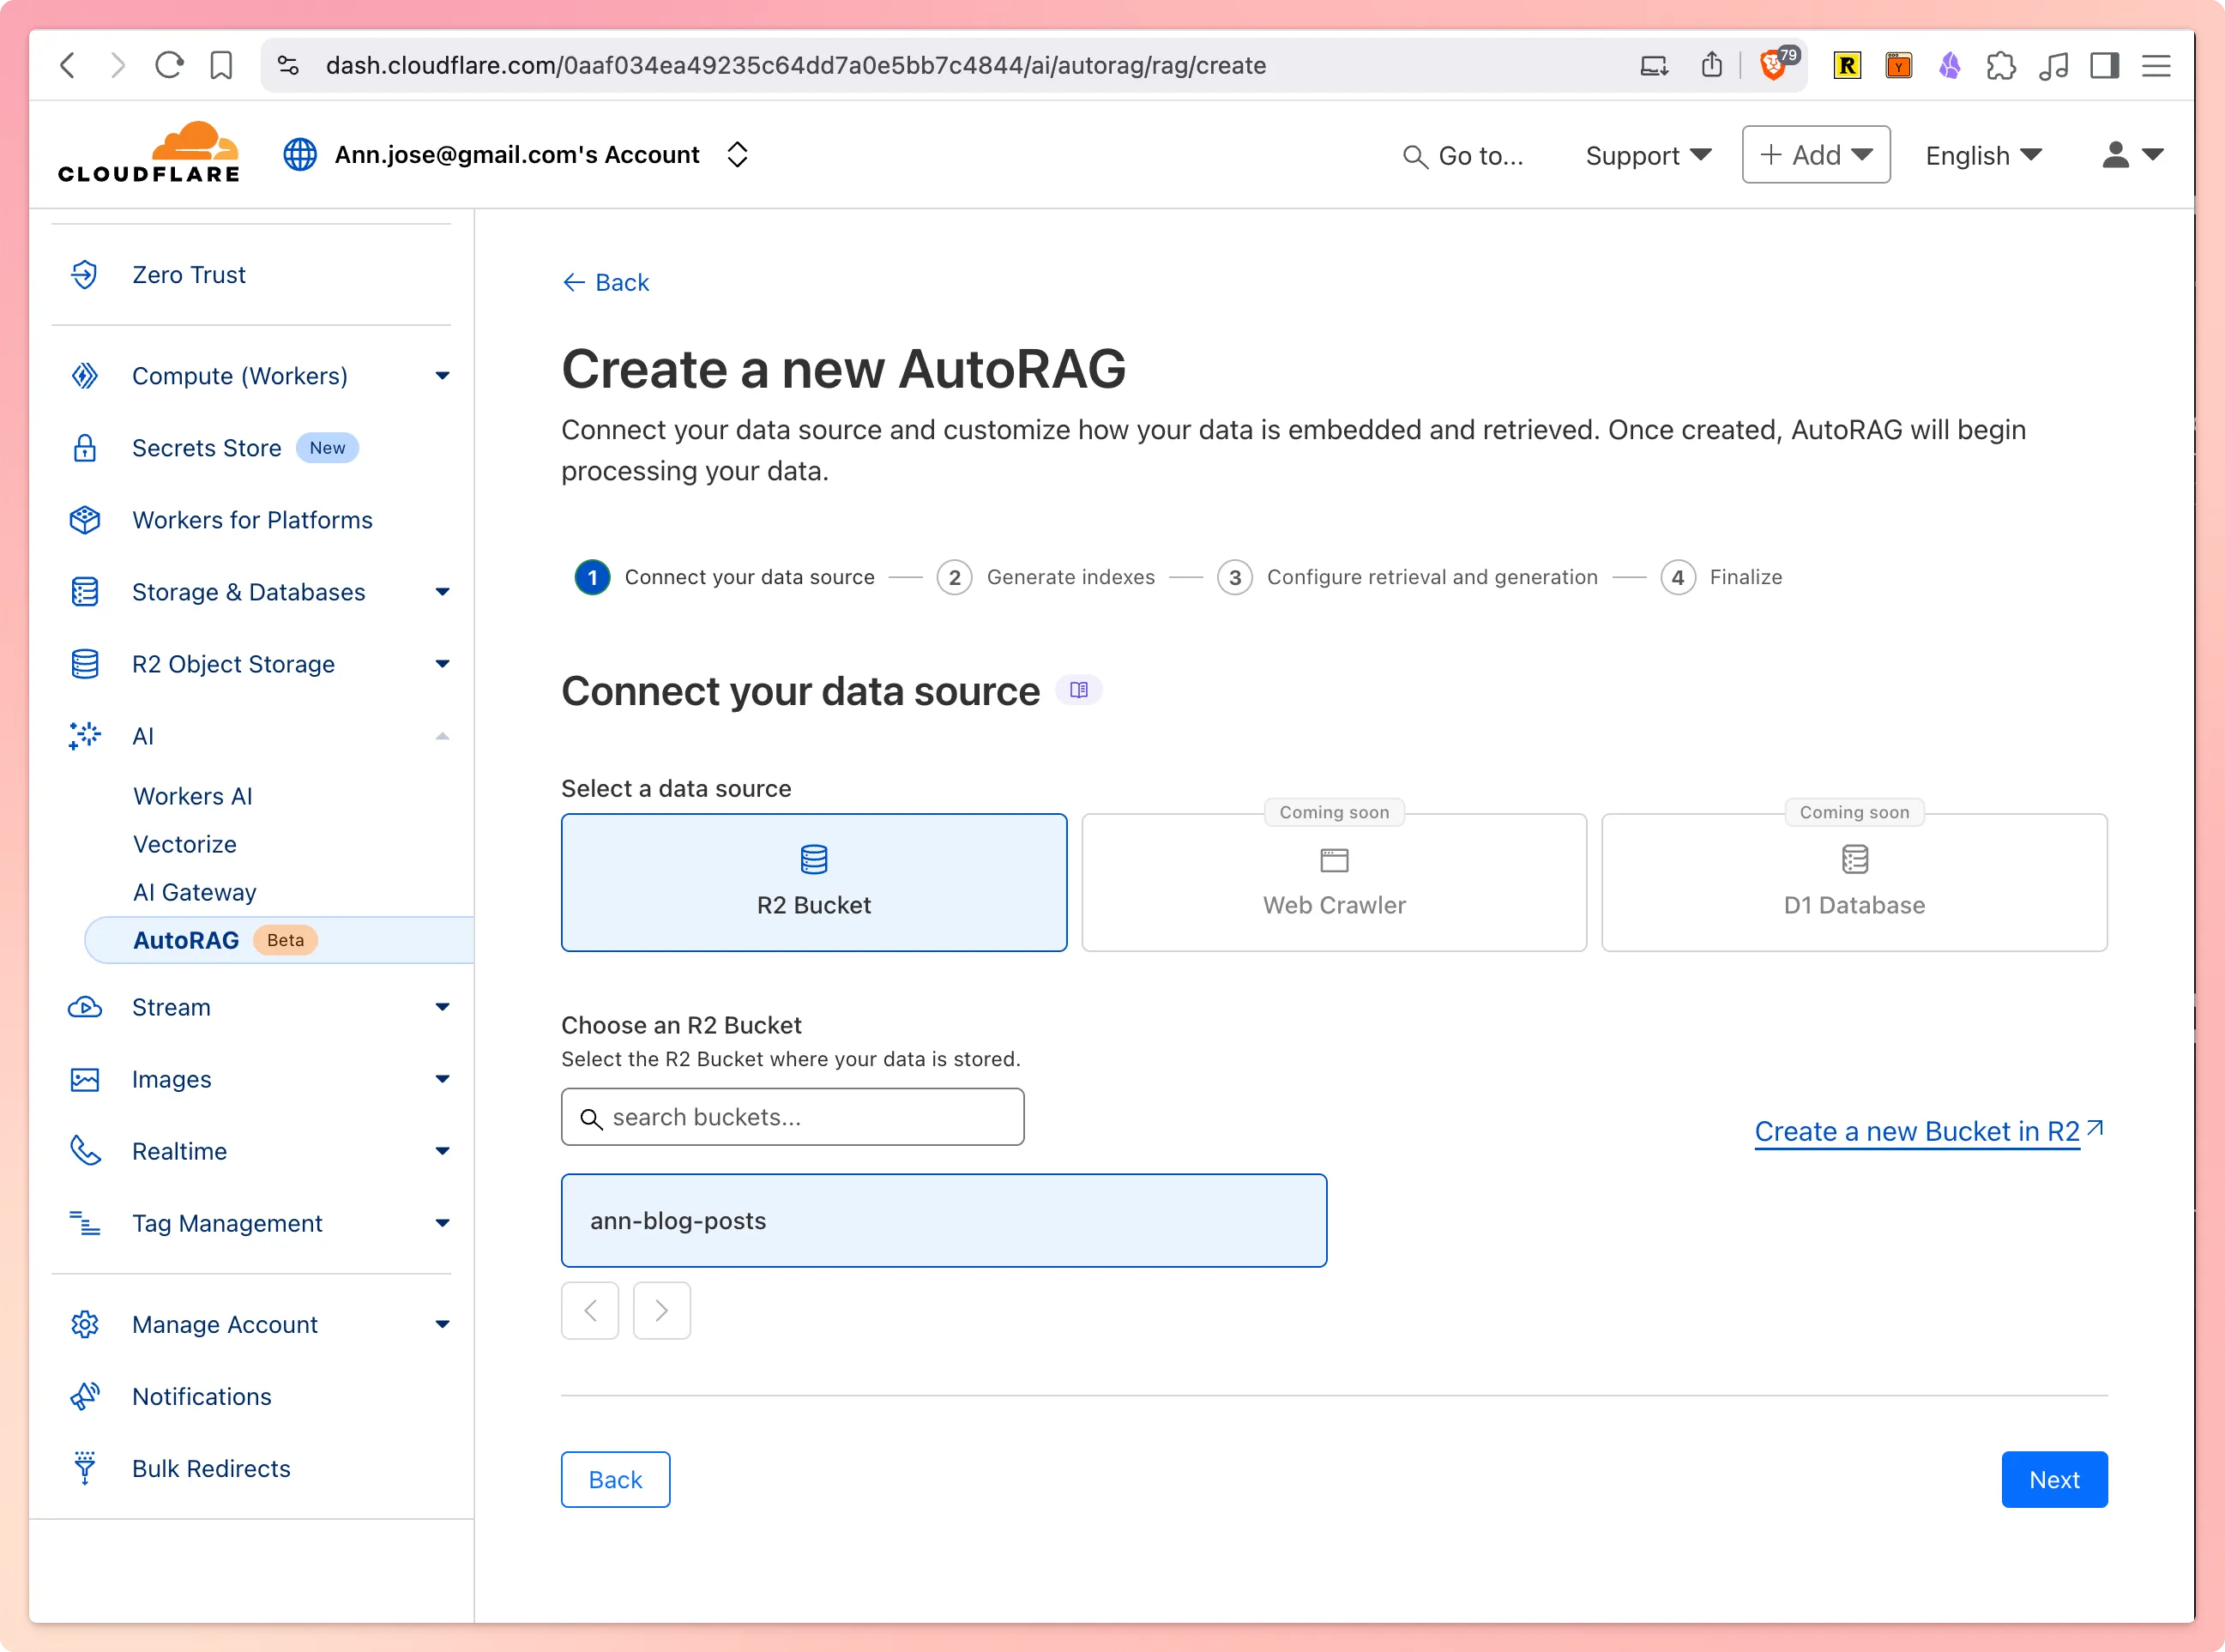The image size is (2225, 1652).
Task: Click the Cloudflare logo
Action: pyautogui.click(x=148, y=152)
